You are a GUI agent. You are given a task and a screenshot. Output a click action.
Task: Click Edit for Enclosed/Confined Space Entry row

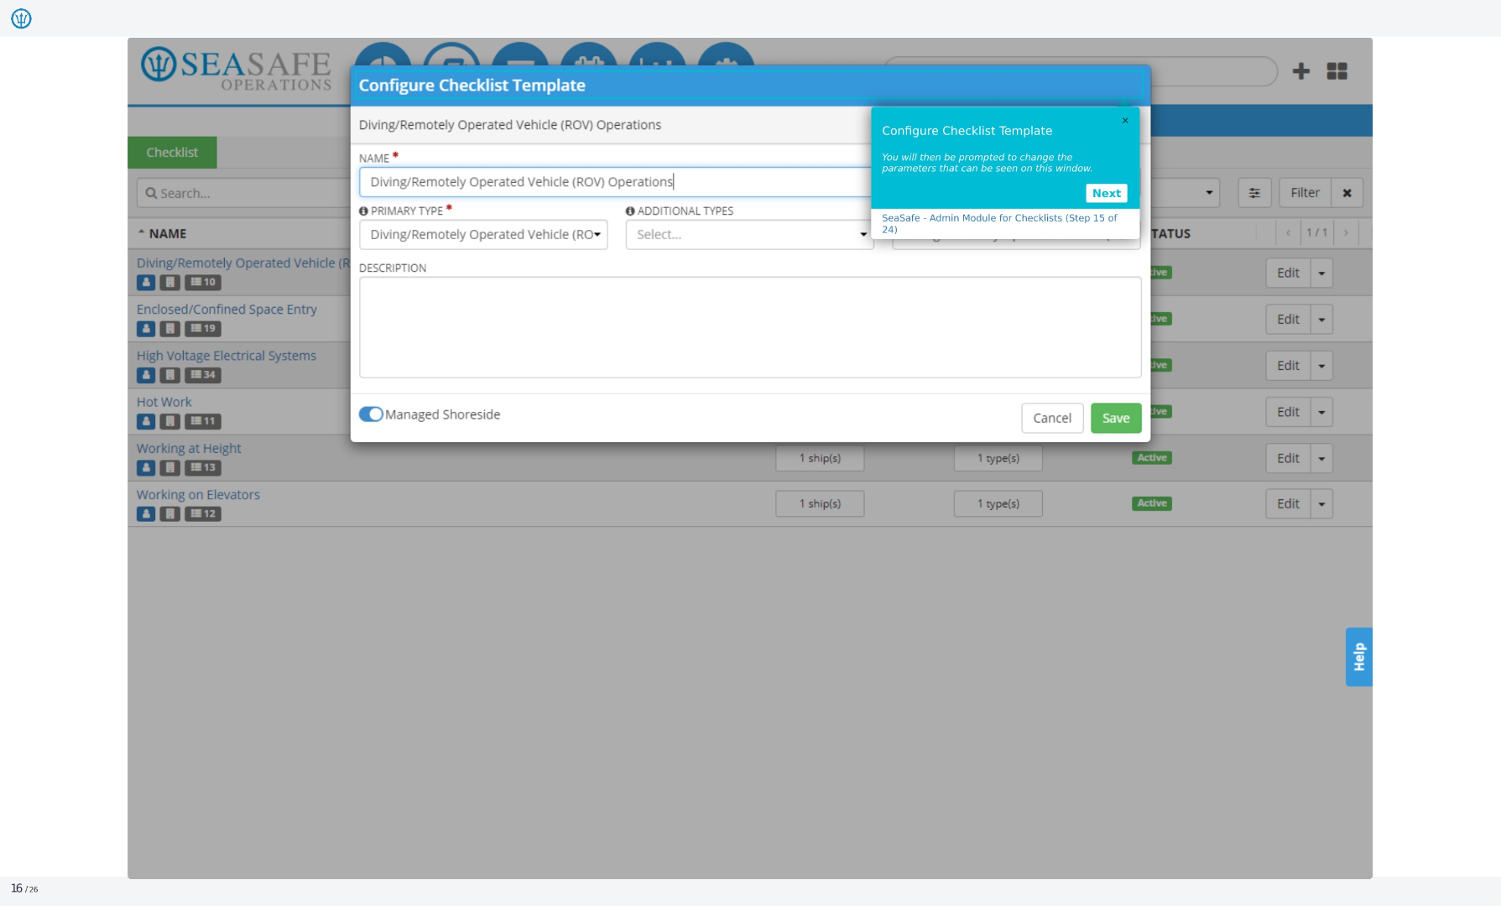(1288, 320)
